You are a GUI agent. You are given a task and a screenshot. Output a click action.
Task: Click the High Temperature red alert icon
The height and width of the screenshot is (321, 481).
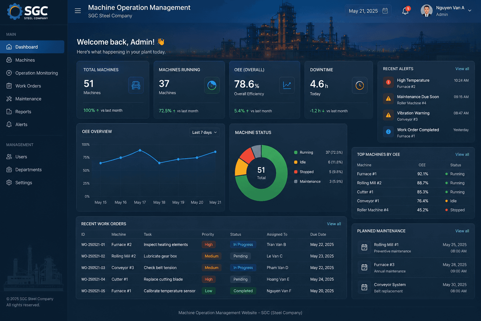(388, 82)
